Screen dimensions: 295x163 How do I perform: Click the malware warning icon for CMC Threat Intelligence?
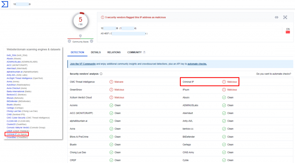111,82
